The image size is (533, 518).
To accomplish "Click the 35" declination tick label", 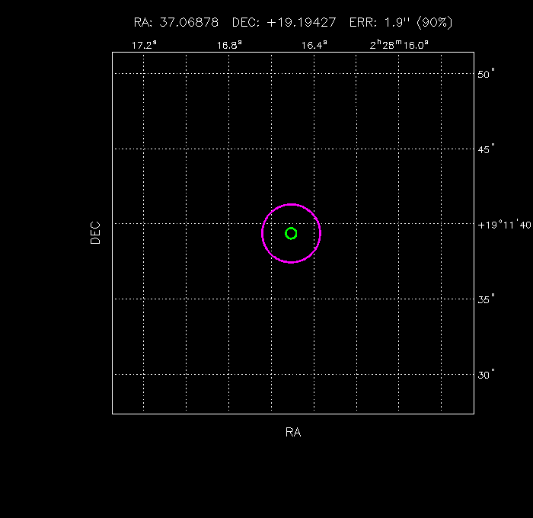I will click(x=486, y=299).
